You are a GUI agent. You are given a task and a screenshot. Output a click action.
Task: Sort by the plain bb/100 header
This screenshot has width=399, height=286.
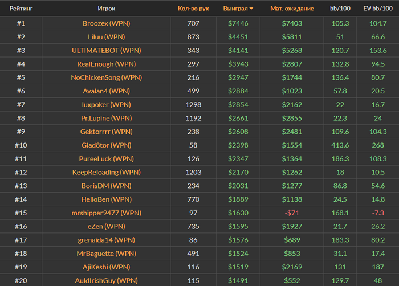(340, 9)
